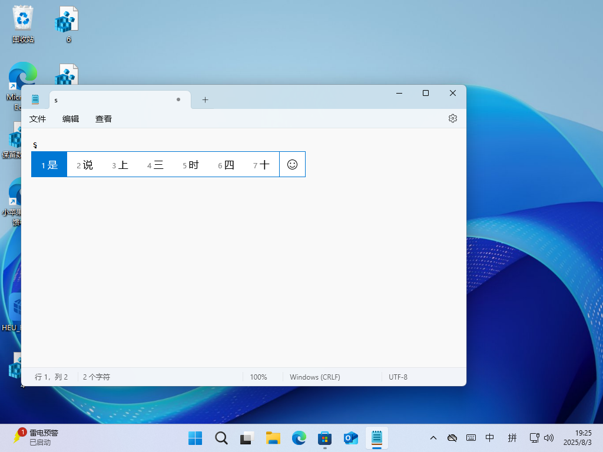Open network status tray icon

pos(534,438)
